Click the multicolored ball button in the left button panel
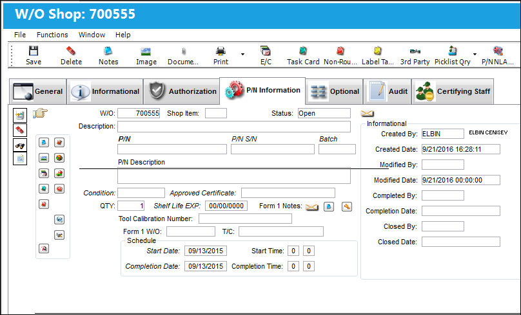521x315 pixels. tap(59, 158)
